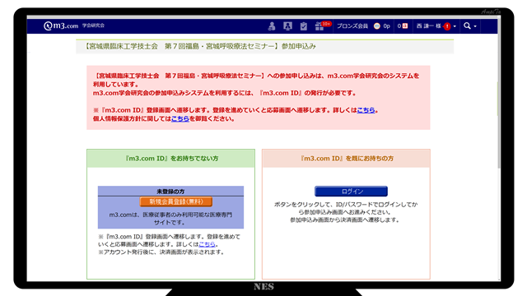Open the clipboard checklist icon
Image resolution: width=527 pixels, height=296 pixels.
(304, 26)
